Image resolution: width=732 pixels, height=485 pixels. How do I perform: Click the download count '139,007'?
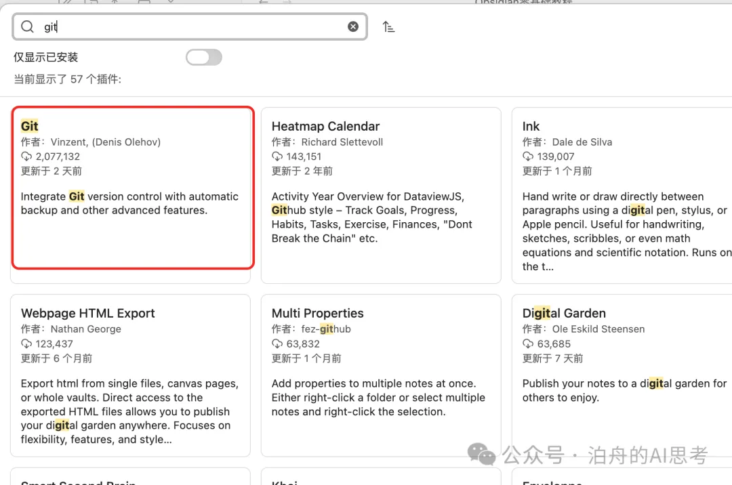pyautogui.click(x=556, y=156)
